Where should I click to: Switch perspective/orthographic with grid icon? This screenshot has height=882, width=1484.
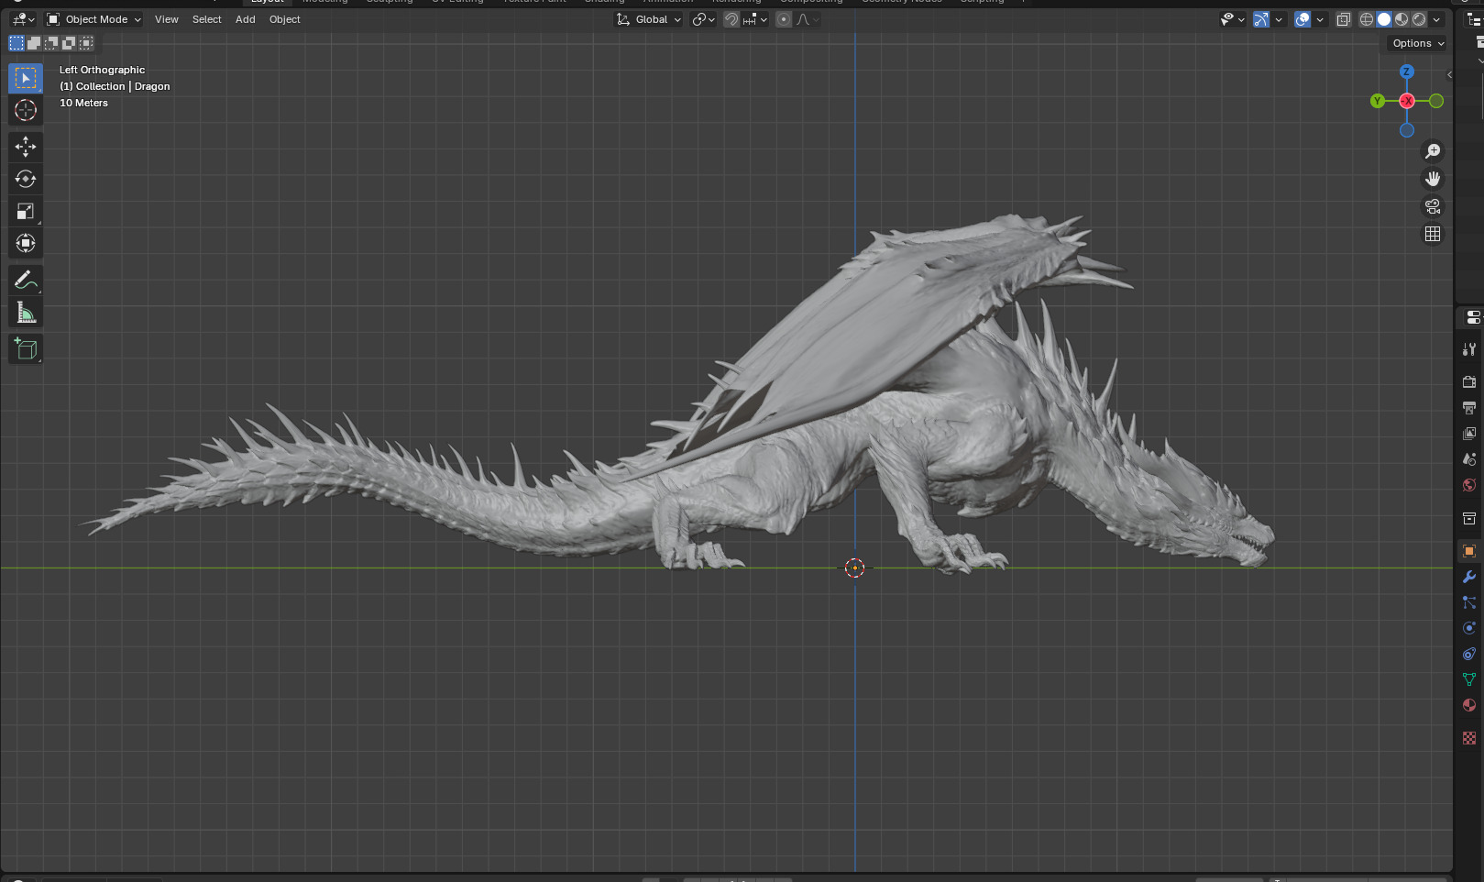[1433, 234]
